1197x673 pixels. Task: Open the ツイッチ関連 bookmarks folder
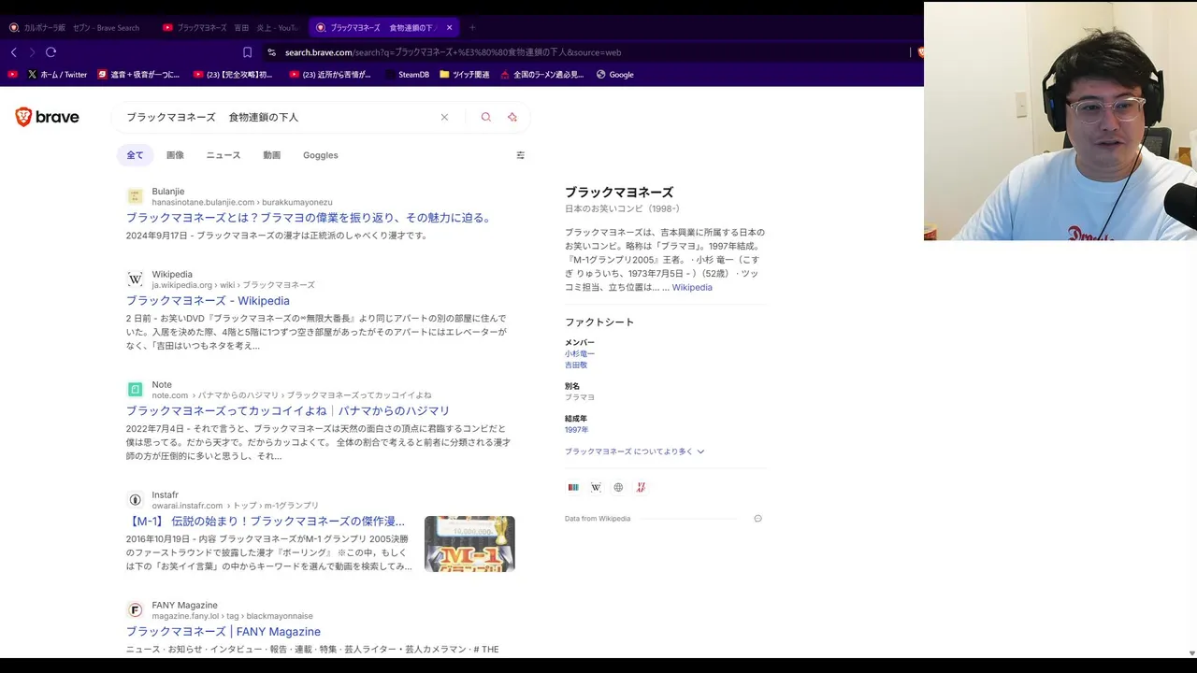[464, 74]
